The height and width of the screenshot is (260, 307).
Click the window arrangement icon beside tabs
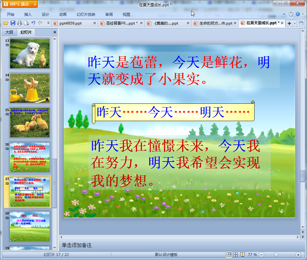pyautogui.click(x=301, y=23)
